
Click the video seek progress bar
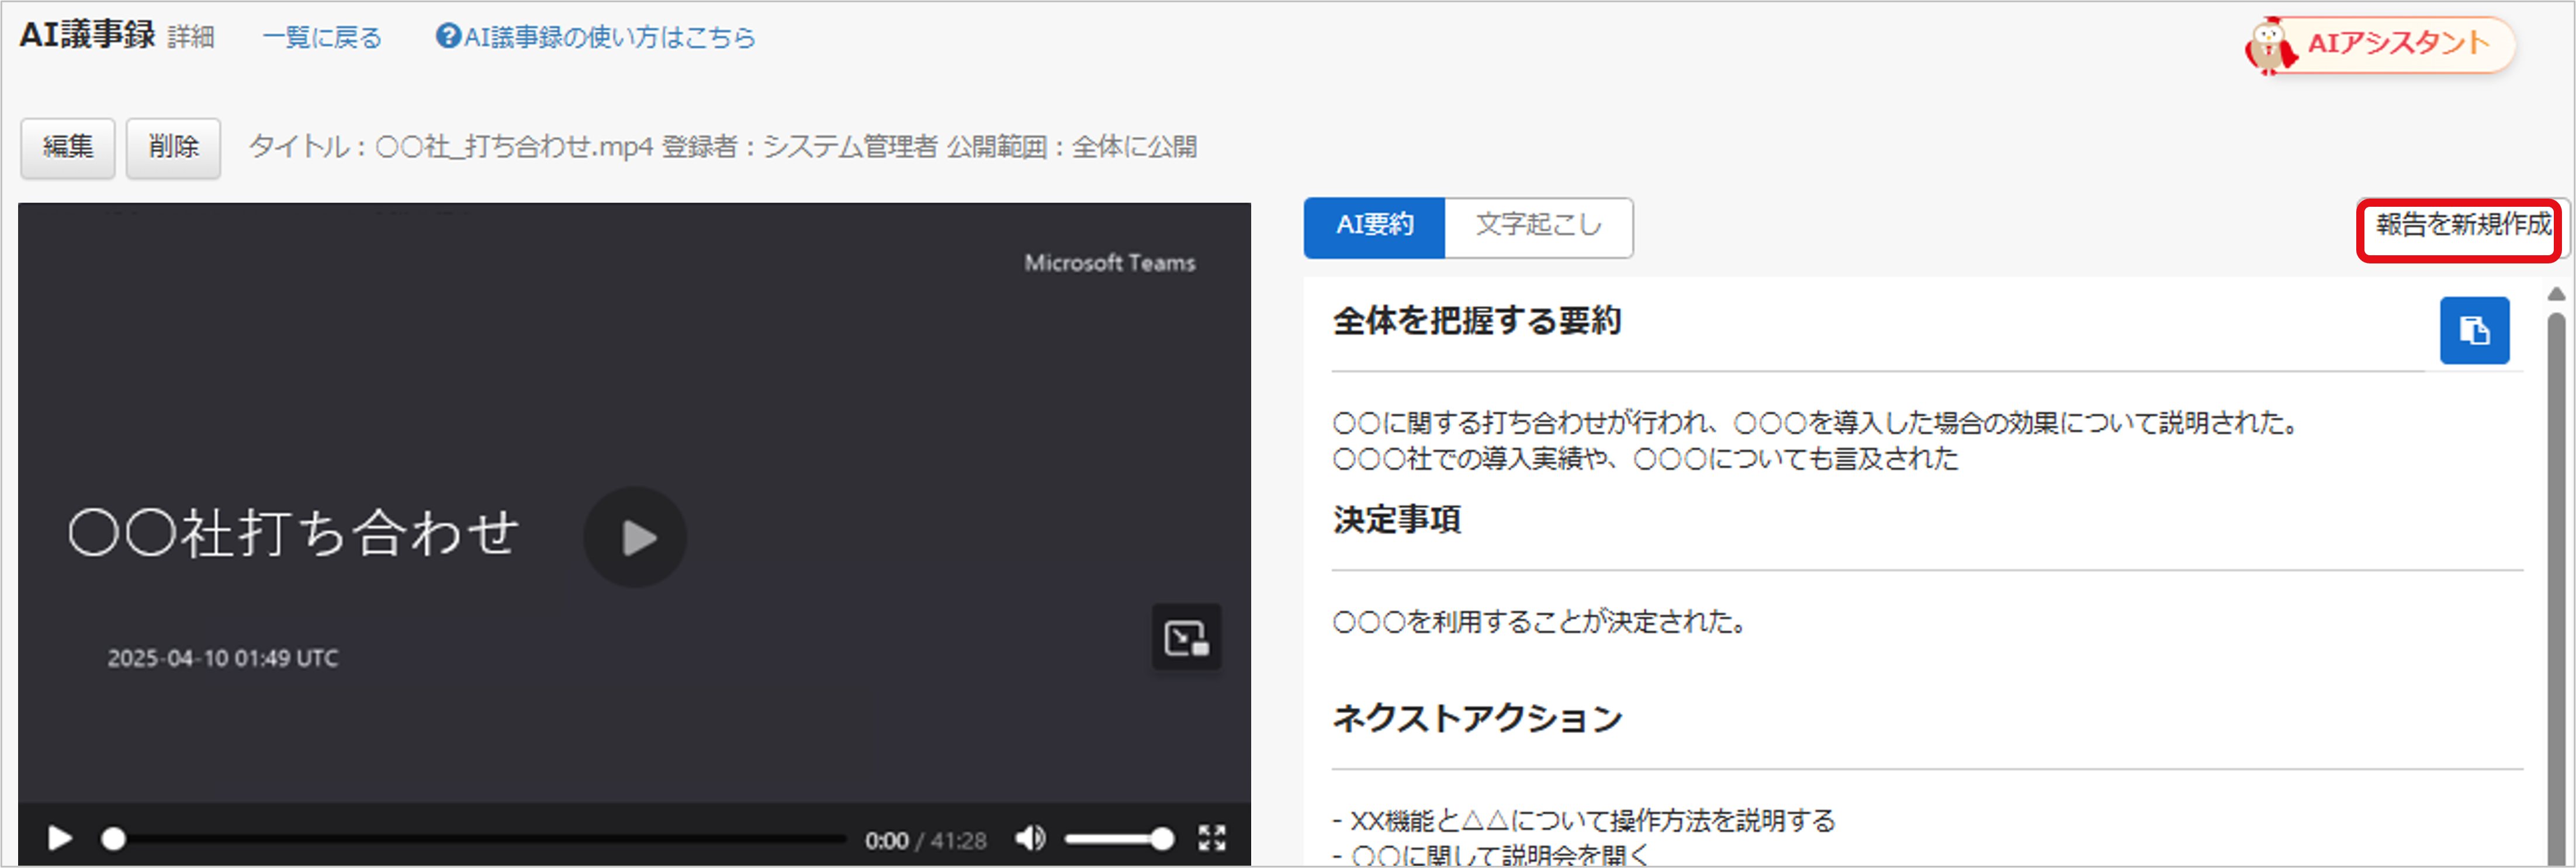(x=480, y=838)
